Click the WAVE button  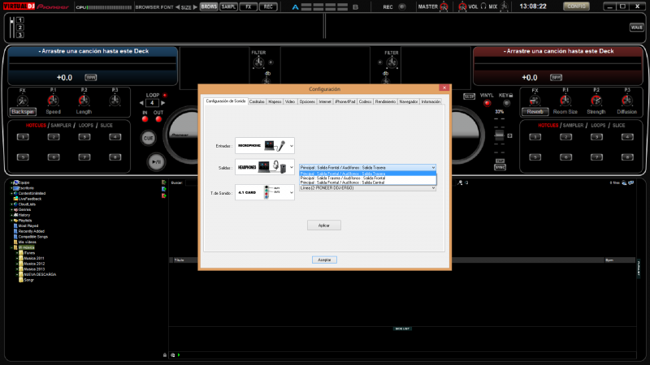tap(637, 28)
